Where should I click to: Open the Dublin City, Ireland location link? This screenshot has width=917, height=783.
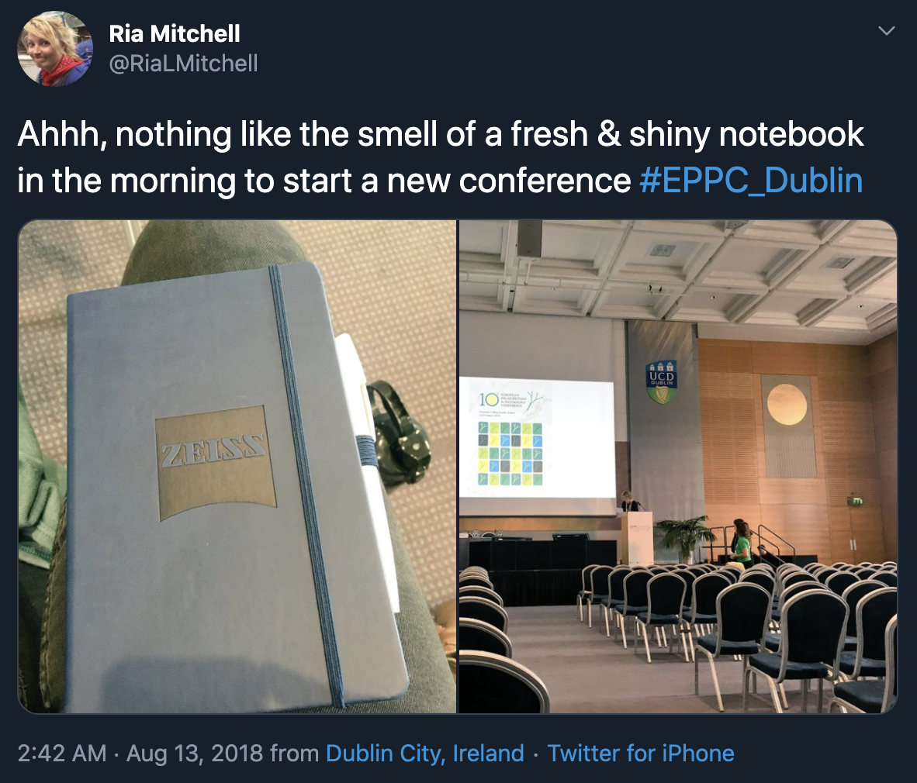point(425,754)
